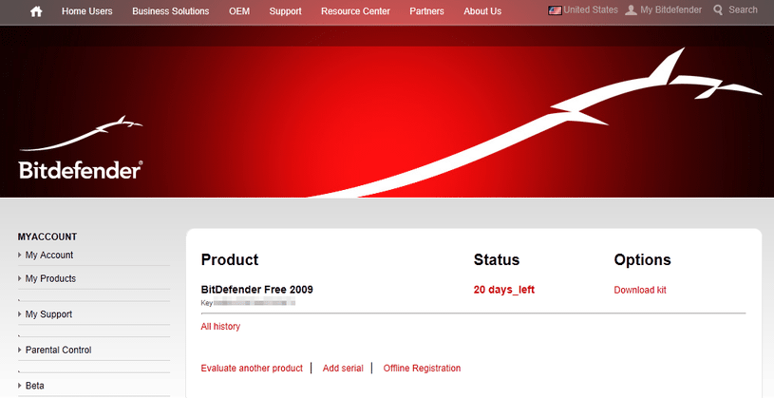Open the Partners menu
The width and height of the screenshot is (774, 398).
click(426, 10)
